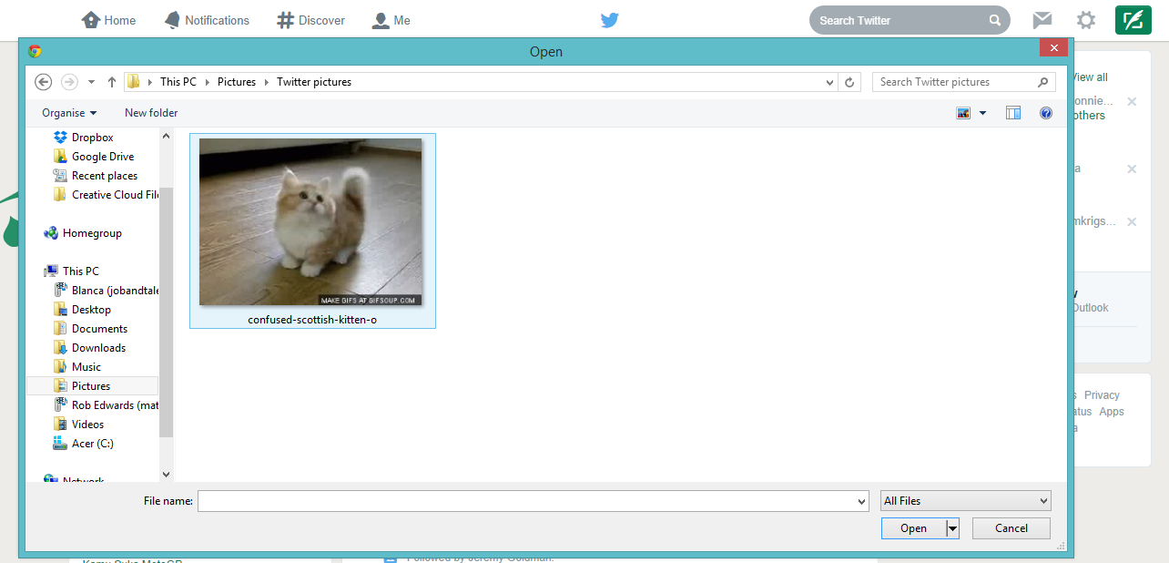
Task: Open Twitter Discover tab
Action: pos(311,20)
